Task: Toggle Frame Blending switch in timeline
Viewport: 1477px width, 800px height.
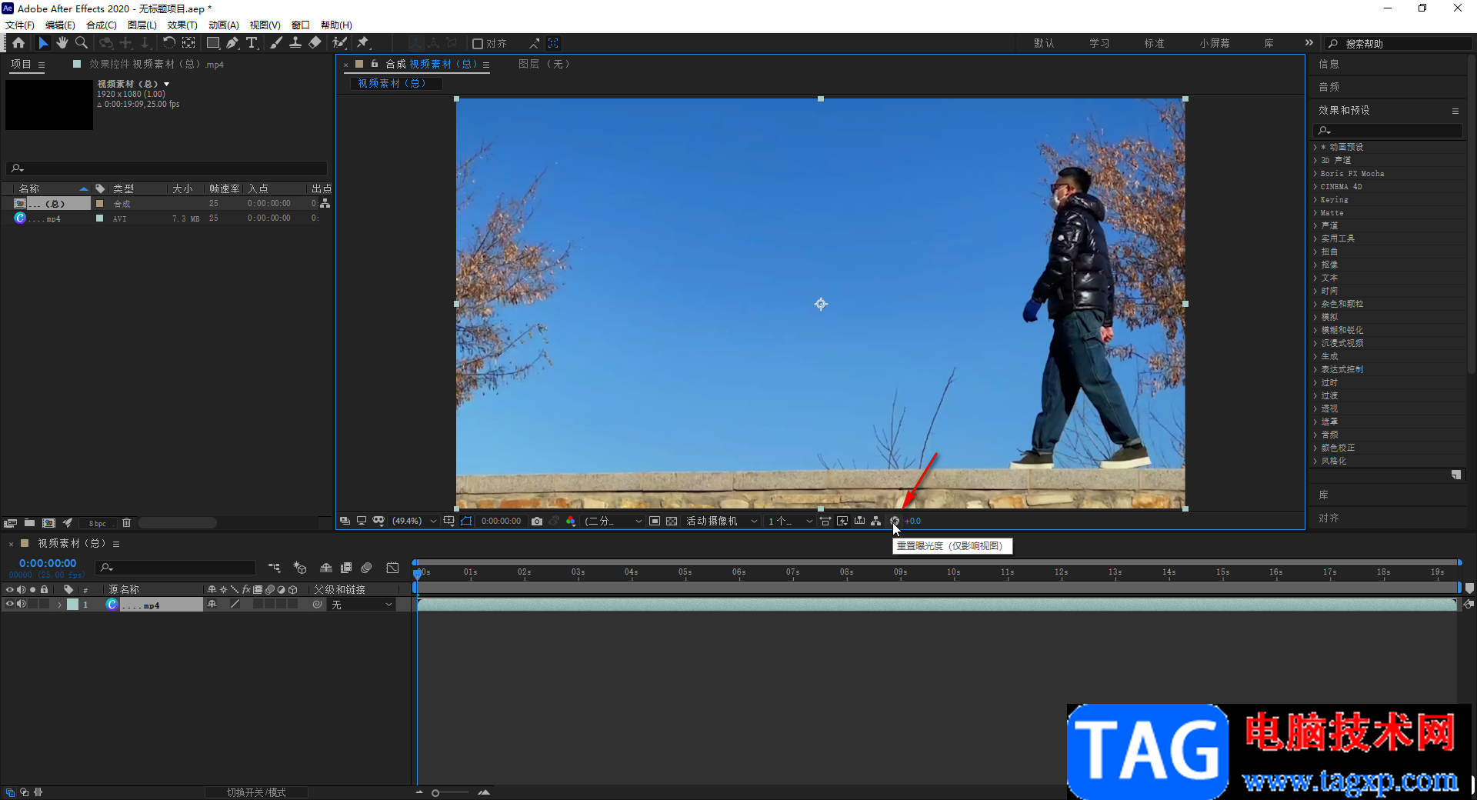Action: click(x=346, y=568)
